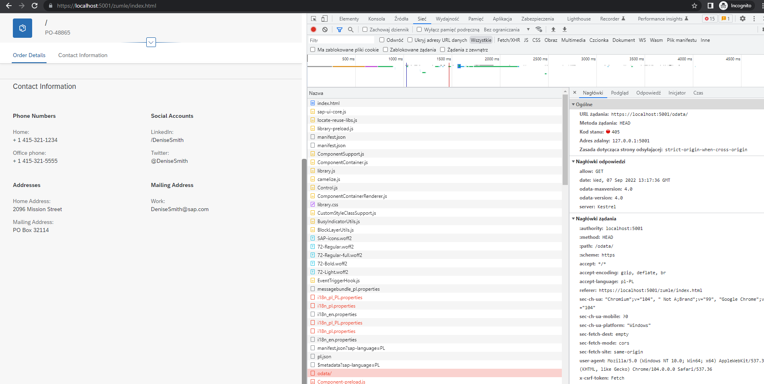Select the Component-preload.js request row
This screenshot has width=764, height=384.
435,381
